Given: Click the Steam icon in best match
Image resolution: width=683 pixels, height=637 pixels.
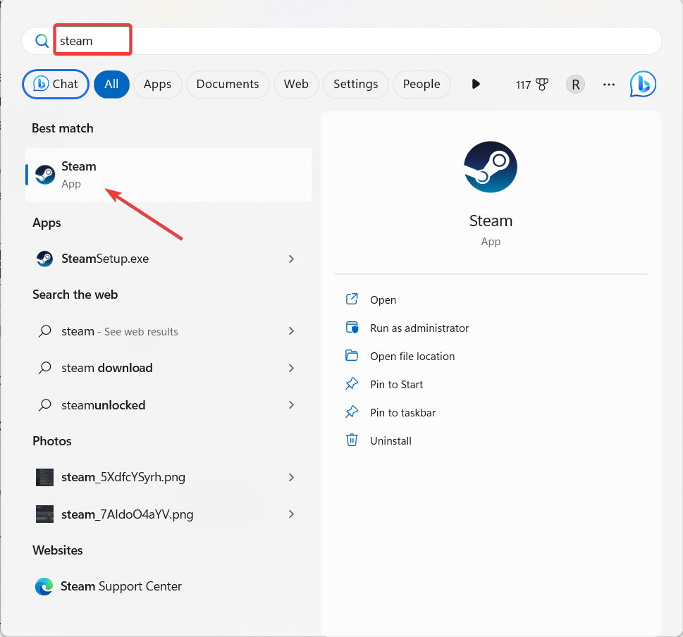Looking at the screenshot, I should point(45,175).
